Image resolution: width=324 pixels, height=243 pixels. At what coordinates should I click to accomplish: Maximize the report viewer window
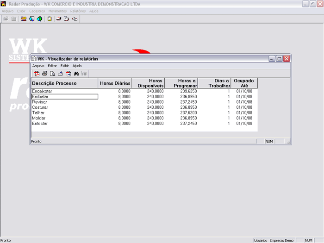[279, 59]
